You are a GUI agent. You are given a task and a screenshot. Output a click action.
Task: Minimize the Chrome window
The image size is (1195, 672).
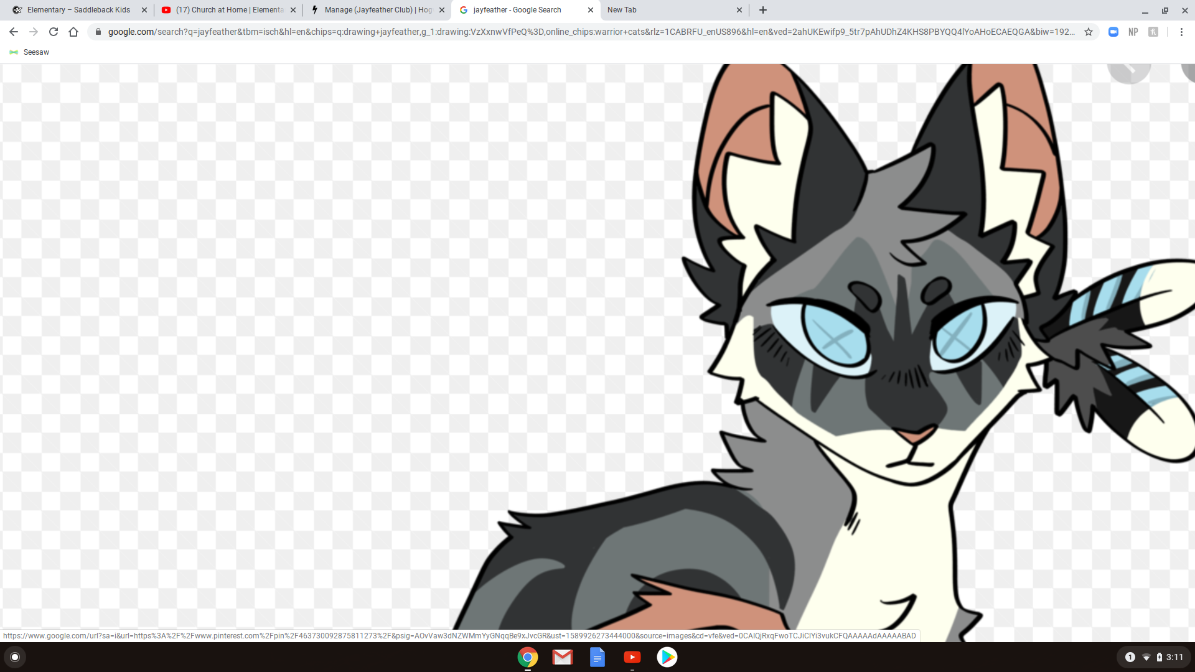point(1145,10)
